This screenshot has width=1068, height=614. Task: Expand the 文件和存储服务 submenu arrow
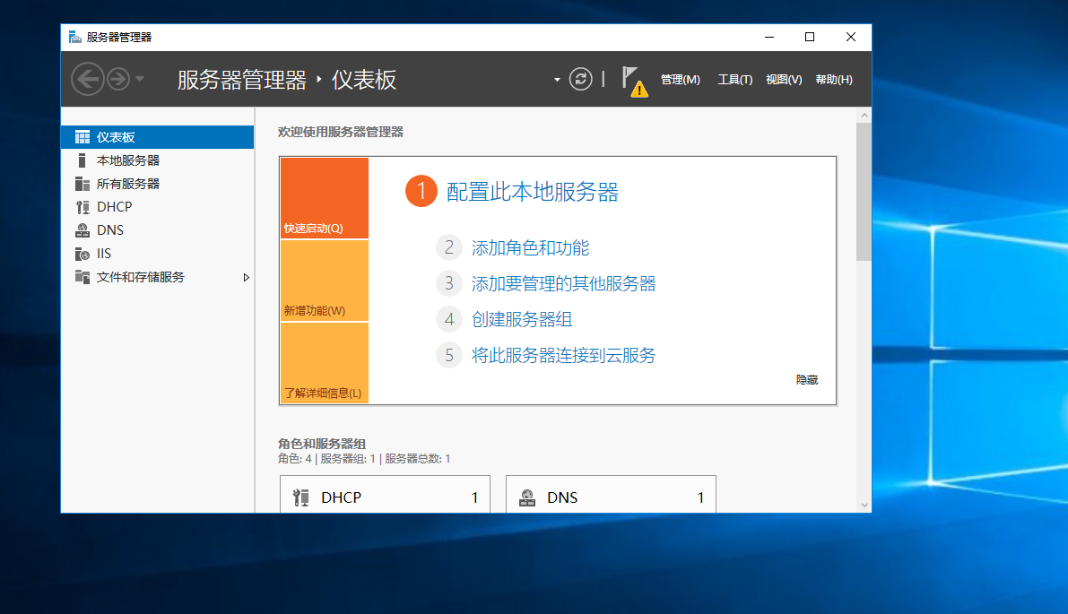246,278
